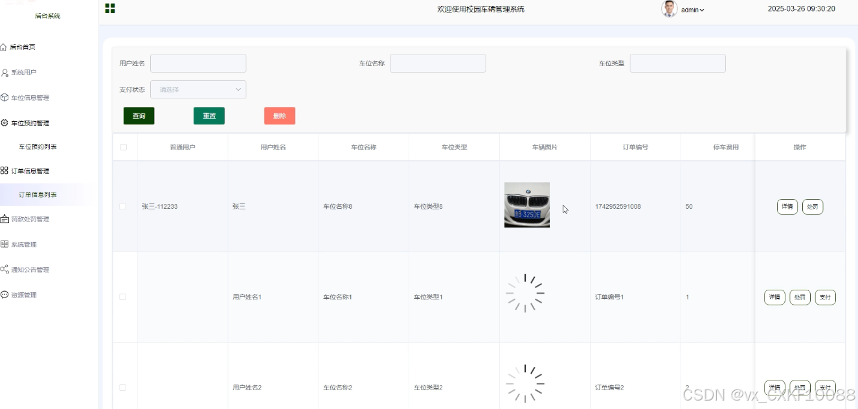858x409 pixels.
Task: Click the 订单编号 column header
Action: (x=635, y=147)
